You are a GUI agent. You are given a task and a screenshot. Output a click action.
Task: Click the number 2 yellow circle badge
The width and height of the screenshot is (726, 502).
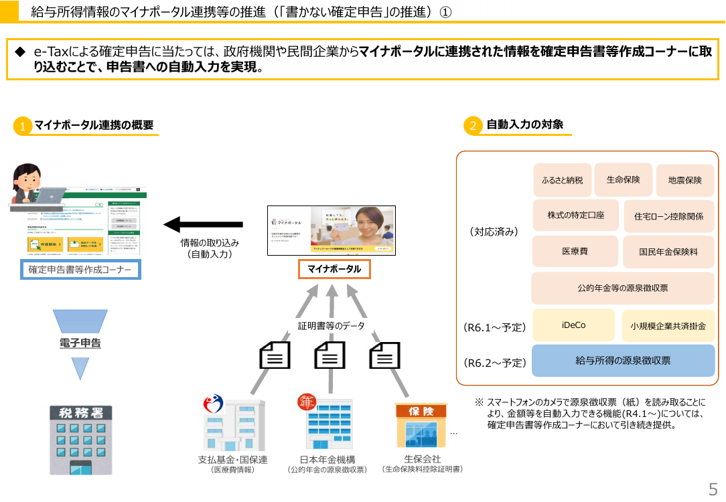pyautogui.click(x=473, y=125)
